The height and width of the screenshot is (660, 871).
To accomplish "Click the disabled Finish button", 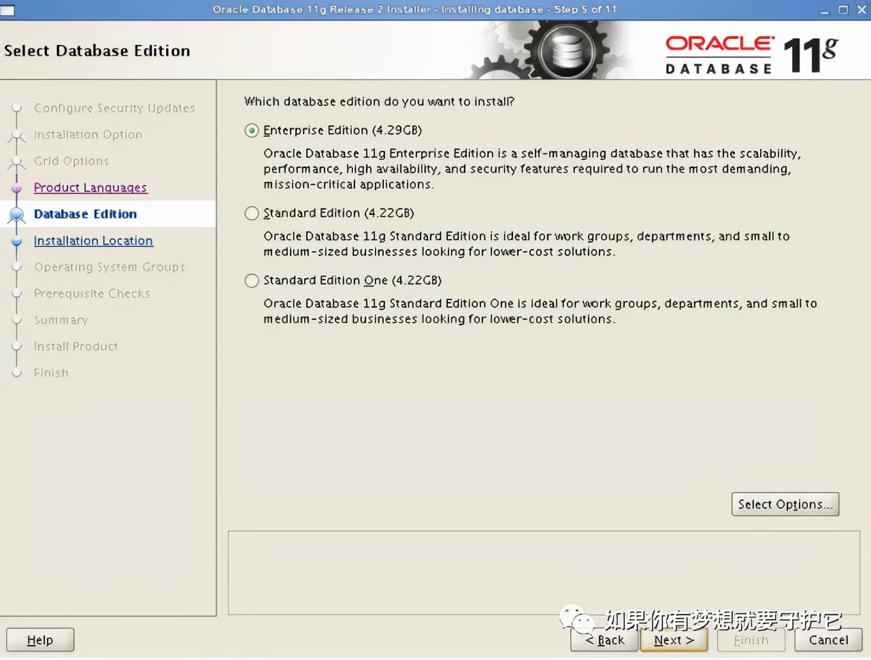I will 751,640.
